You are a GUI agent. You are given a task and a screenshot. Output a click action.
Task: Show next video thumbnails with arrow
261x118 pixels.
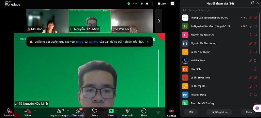[159, 21]
